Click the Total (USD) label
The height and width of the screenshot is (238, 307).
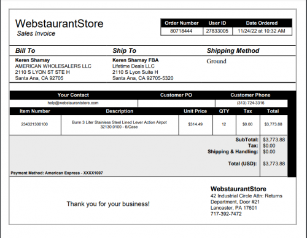243,164
